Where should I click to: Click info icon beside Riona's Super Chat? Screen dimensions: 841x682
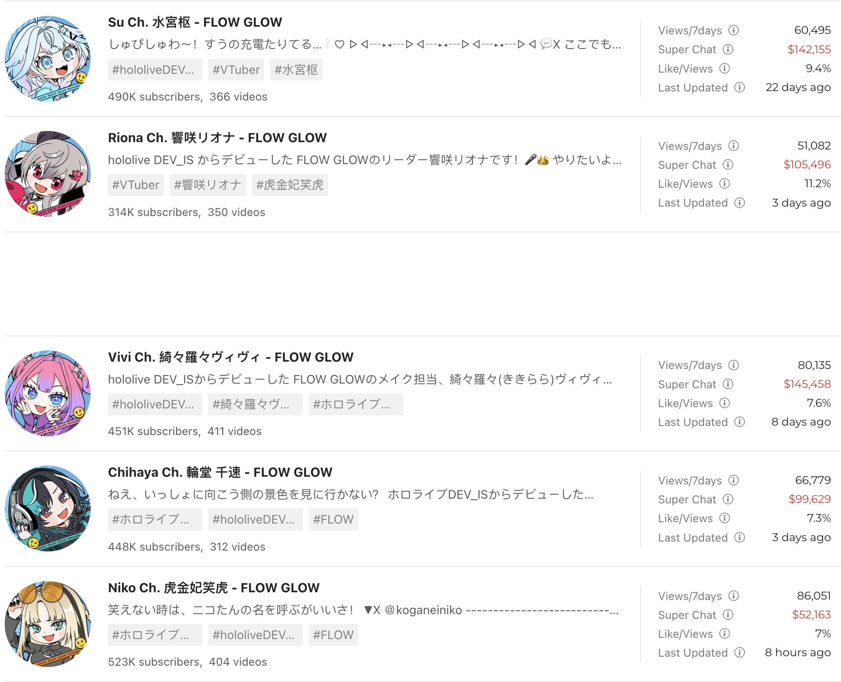[728, 165]
